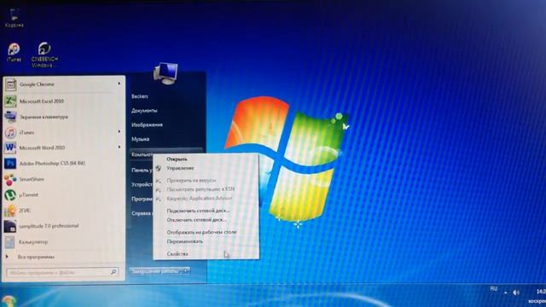546x307 pixels.
Task: Launch 2ГИС program icon
Action: (x=10, y=211)
